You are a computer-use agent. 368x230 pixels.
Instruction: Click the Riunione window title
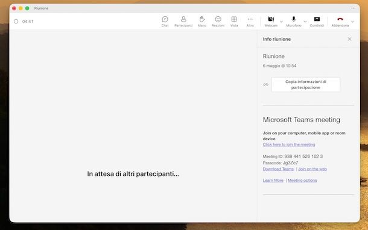(41, 8)
